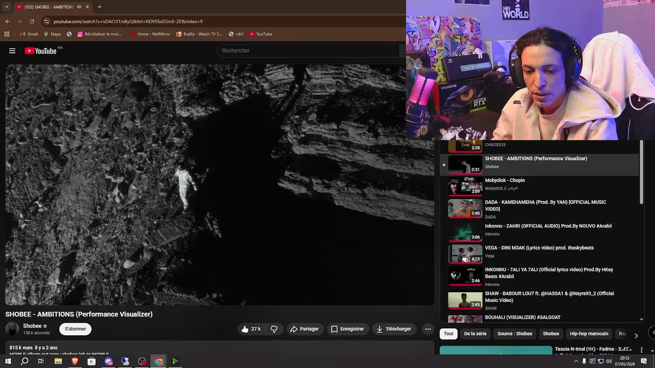Viewport: 655px width, 368px height.
Task: Download the video via Télécharger
Action: 394,329
